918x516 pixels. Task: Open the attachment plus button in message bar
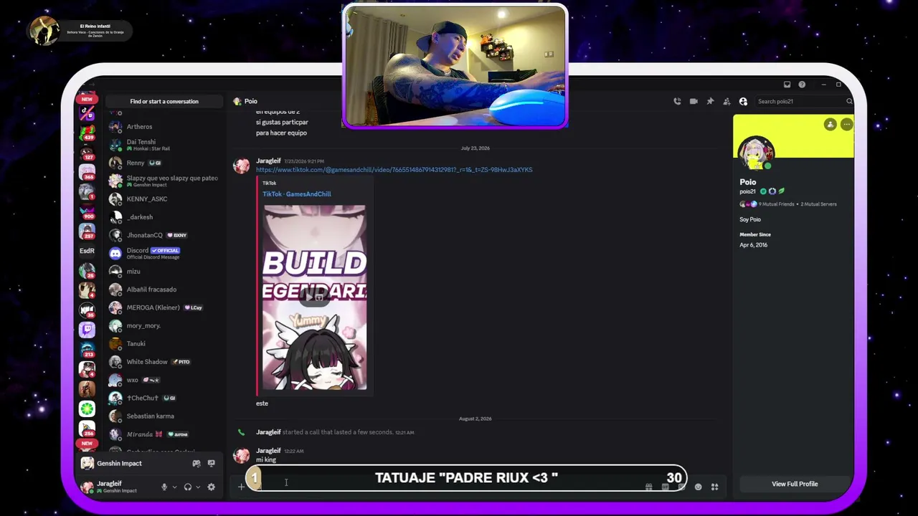pyautogui.click(x=241, y=487)
